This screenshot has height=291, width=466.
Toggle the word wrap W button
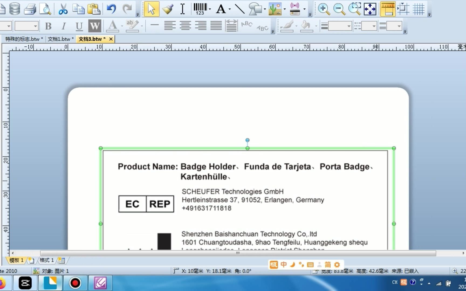95,26
